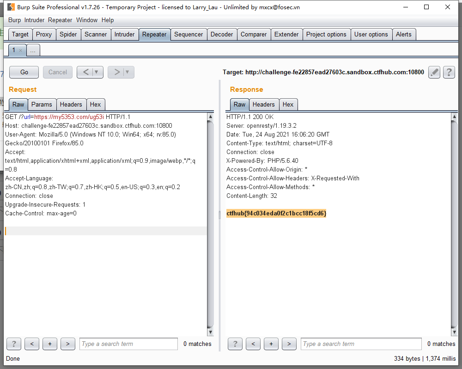Screen dimensions: 462x369
Task: Switch to the Decoder tab
Action: click(222, 35)
